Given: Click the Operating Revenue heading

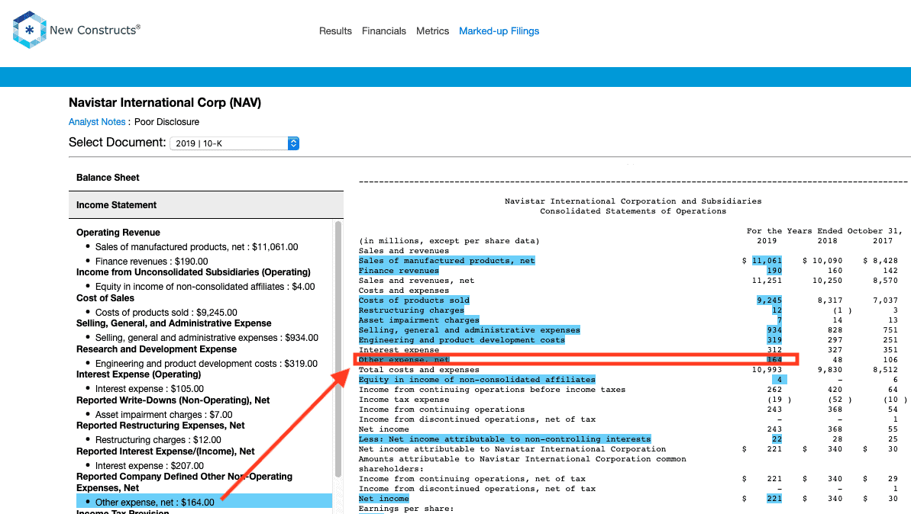Looking at the screenshot, I should [118, 232].
